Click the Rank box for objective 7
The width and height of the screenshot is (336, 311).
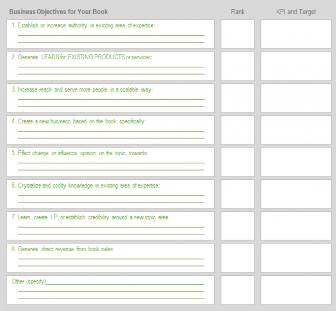click(238, 225)
